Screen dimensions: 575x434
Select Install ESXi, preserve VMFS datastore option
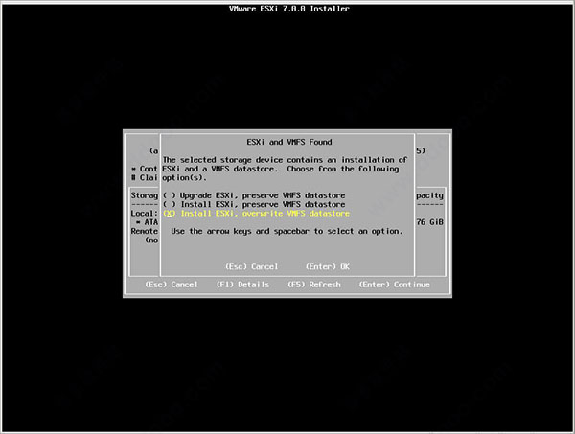tap(254, 204)
